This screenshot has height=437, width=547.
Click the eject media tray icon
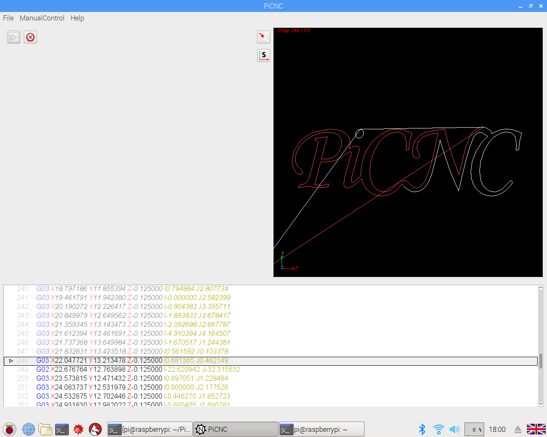(x=518, y=429)
